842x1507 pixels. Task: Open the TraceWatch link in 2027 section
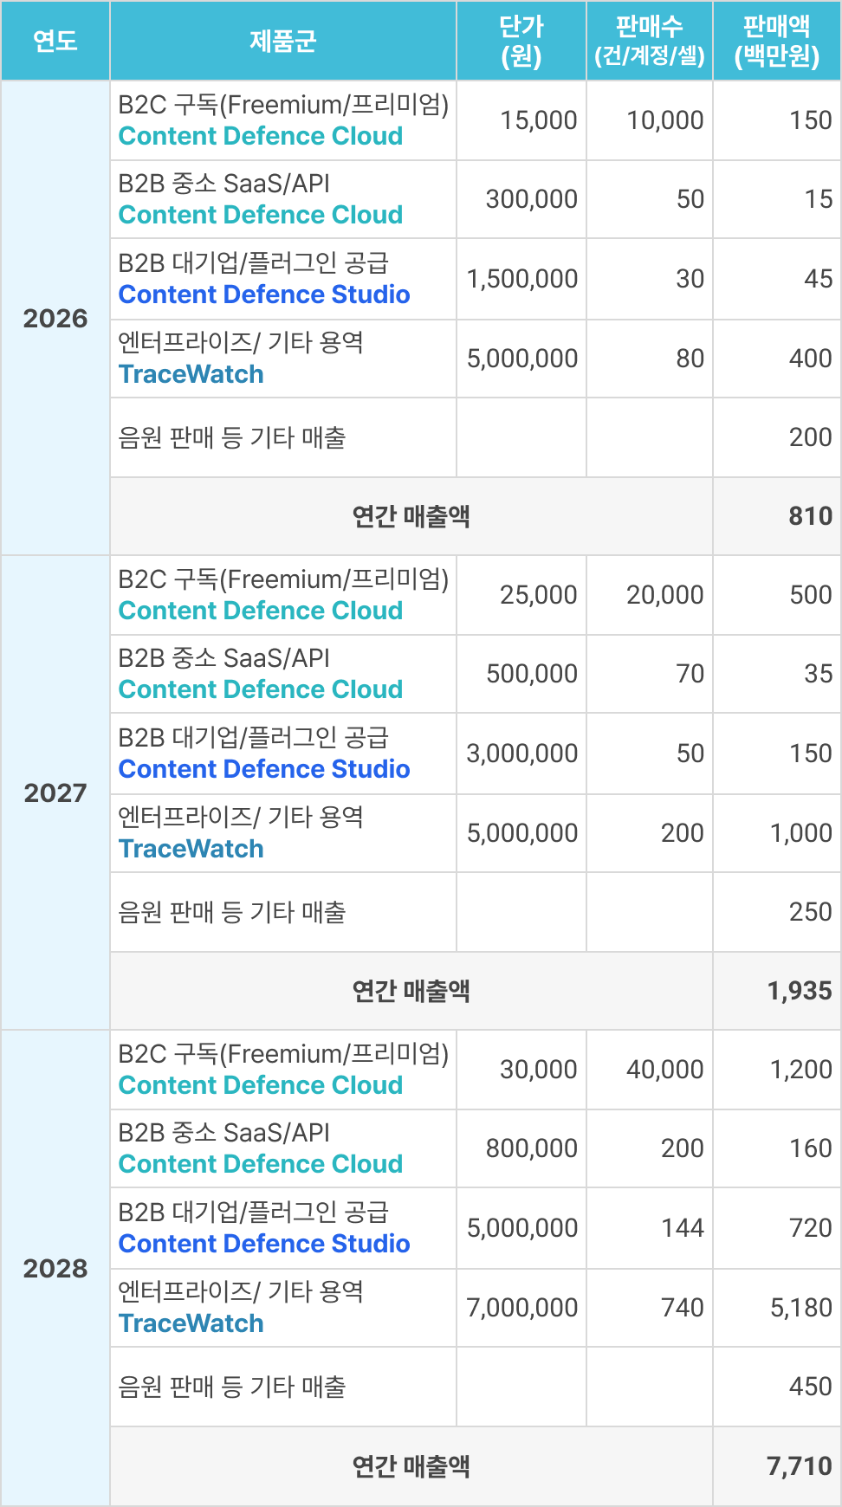tap(191, 849)
